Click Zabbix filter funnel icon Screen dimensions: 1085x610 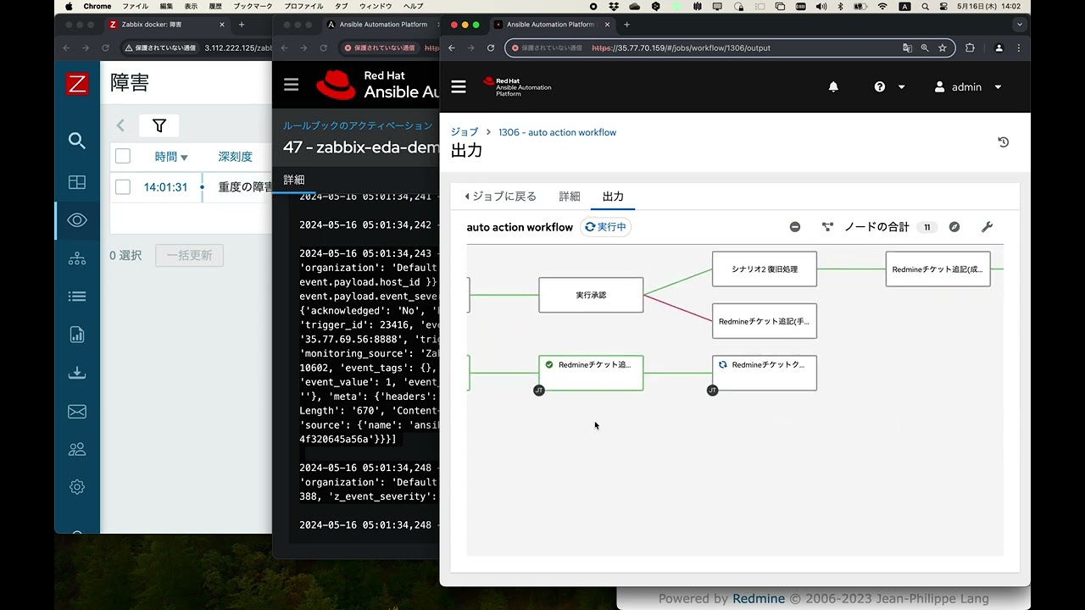pyautogui.click(x=159, y=125)
